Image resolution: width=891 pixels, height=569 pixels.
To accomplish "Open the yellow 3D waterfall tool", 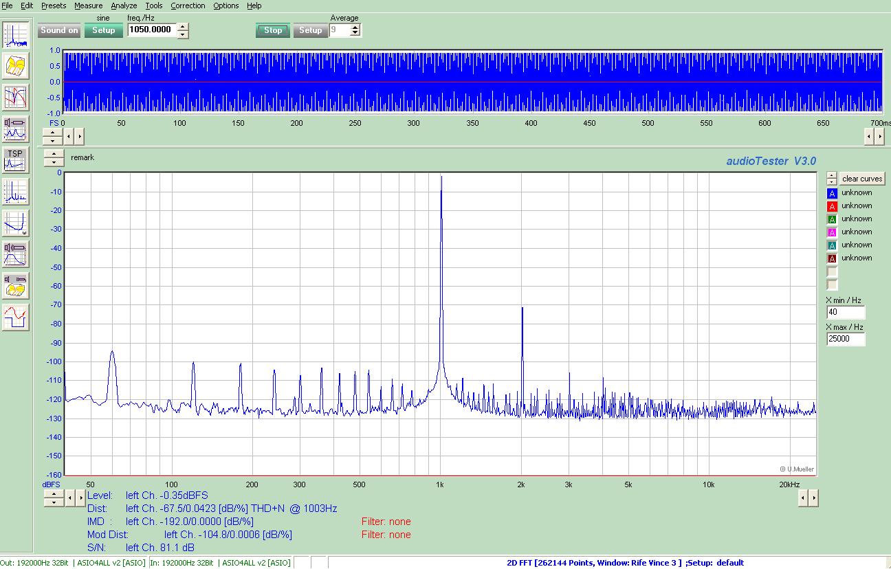I will tap(16, 66).
